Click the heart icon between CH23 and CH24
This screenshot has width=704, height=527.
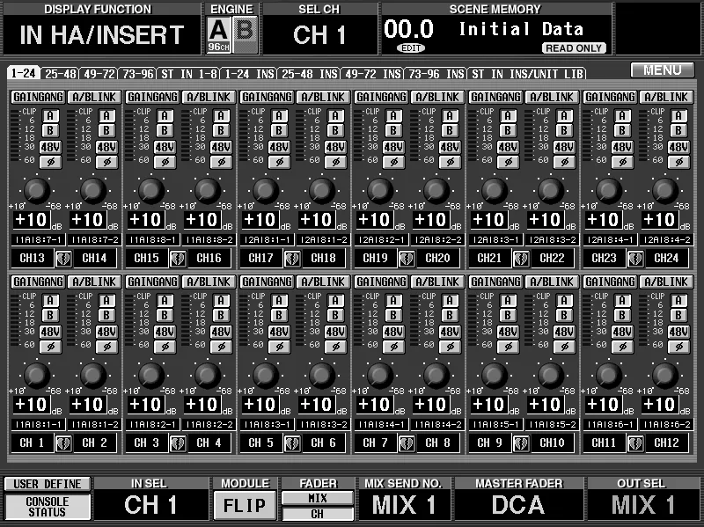(x=635, y=259)
